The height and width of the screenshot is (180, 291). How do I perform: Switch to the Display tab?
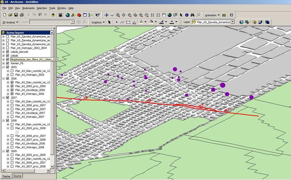6,176
